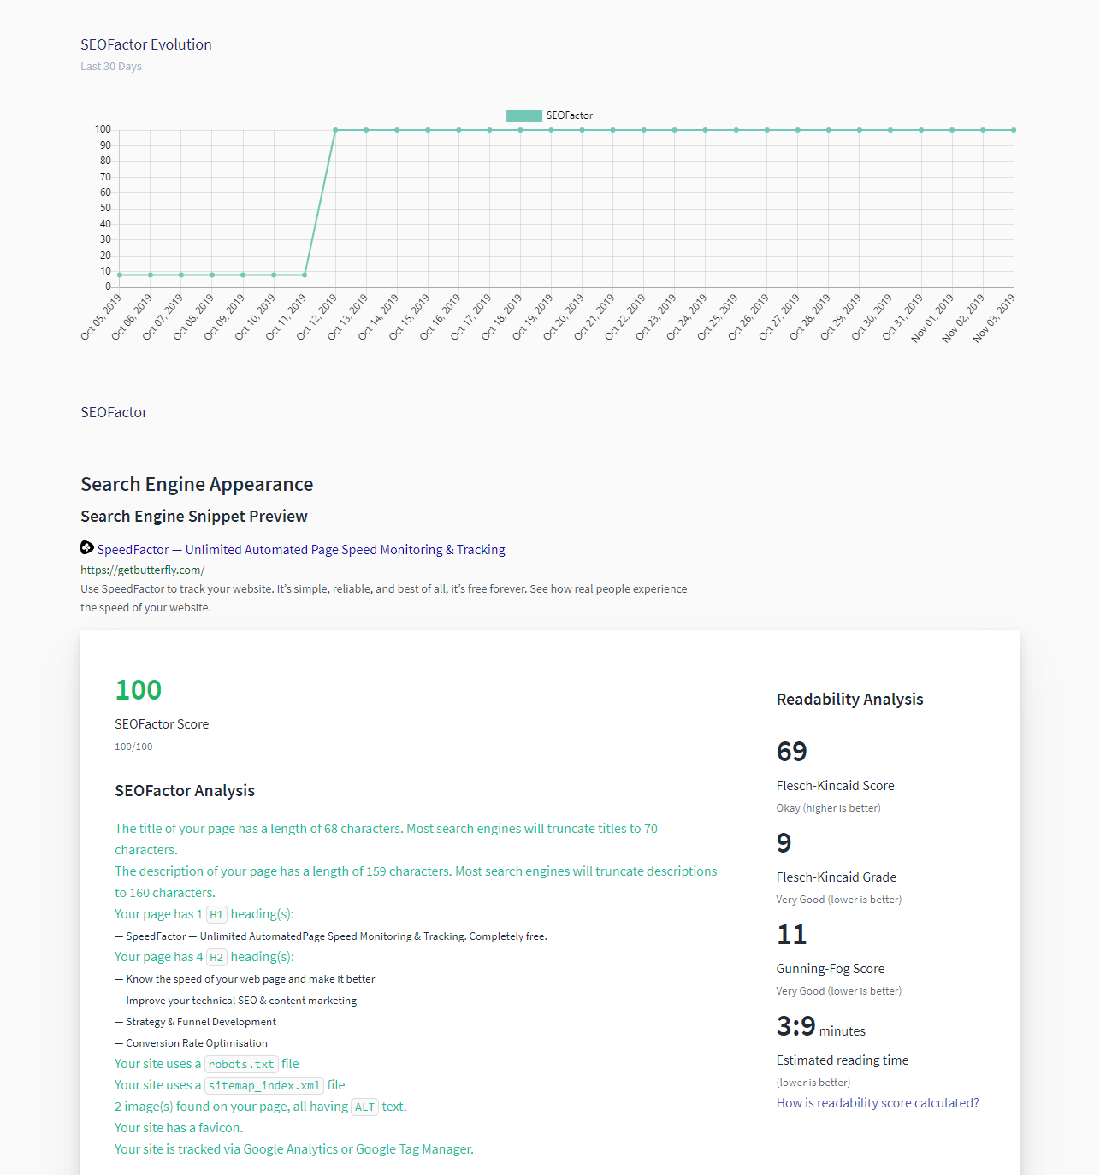
Task: Click the ALT attribute badge
Action: [364, 1107]
